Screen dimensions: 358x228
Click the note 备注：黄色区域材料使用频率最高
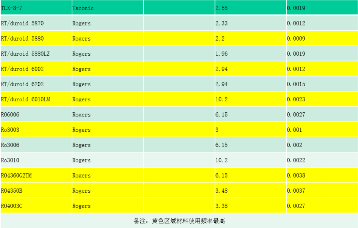coord(179,221)
